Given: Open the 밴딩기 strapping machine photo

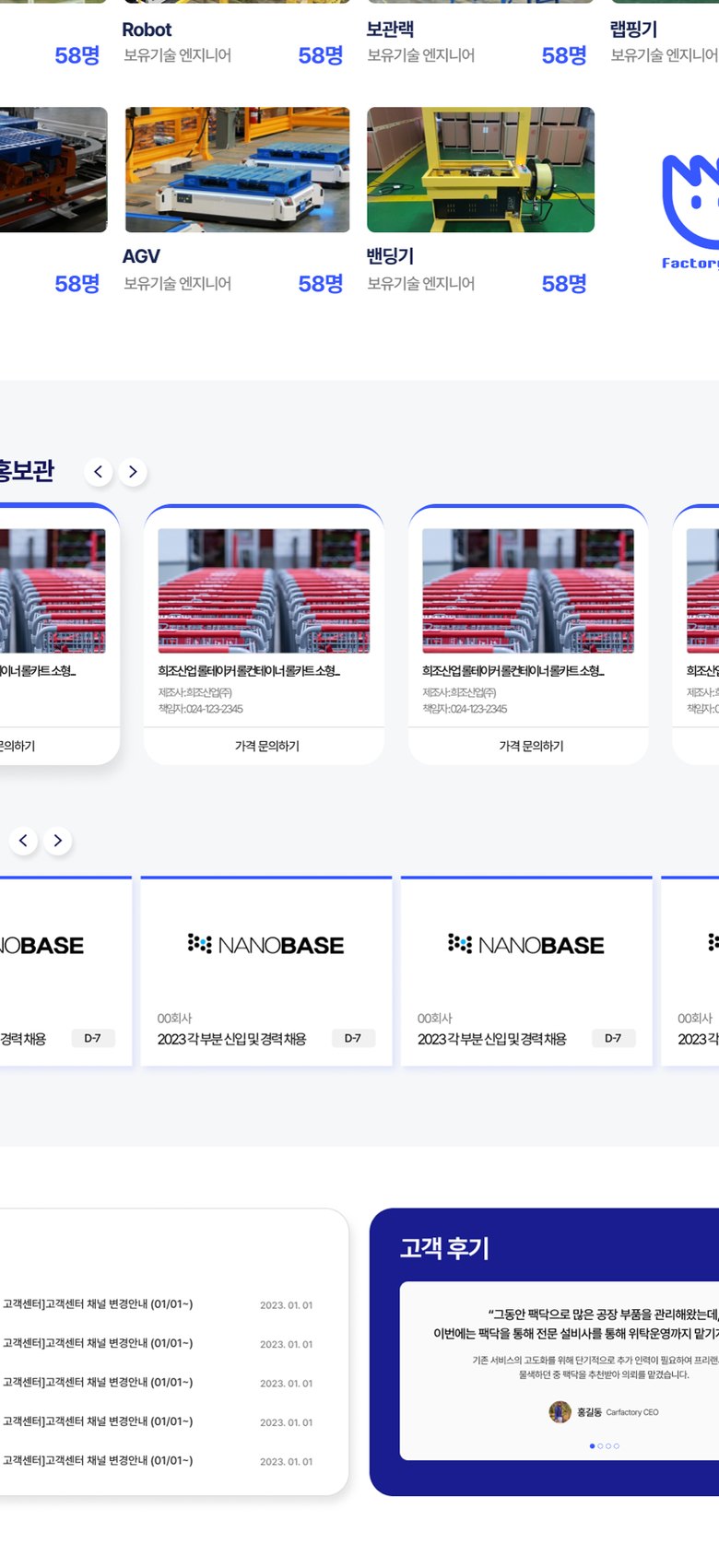Looking at the screenshot, I should (x=480, y=170).
